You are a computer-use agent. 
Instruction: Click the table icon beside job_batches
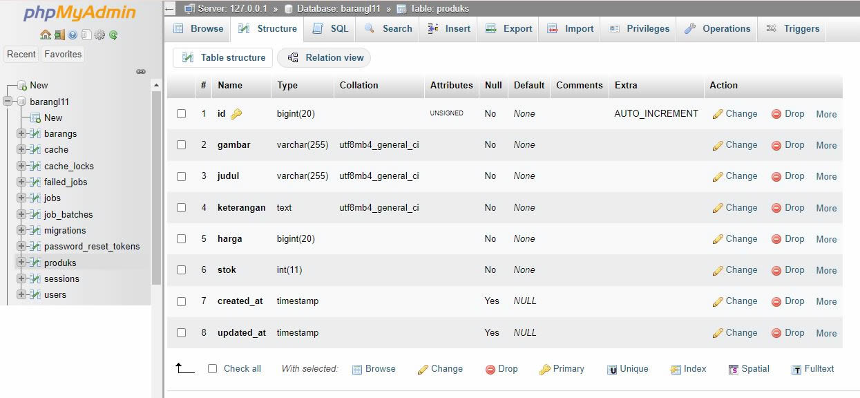(x=35, y=214)
